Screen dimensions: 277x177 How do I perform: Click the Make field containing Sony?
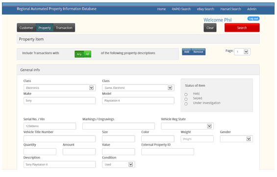pyautogui.click(x=59, y=101)
